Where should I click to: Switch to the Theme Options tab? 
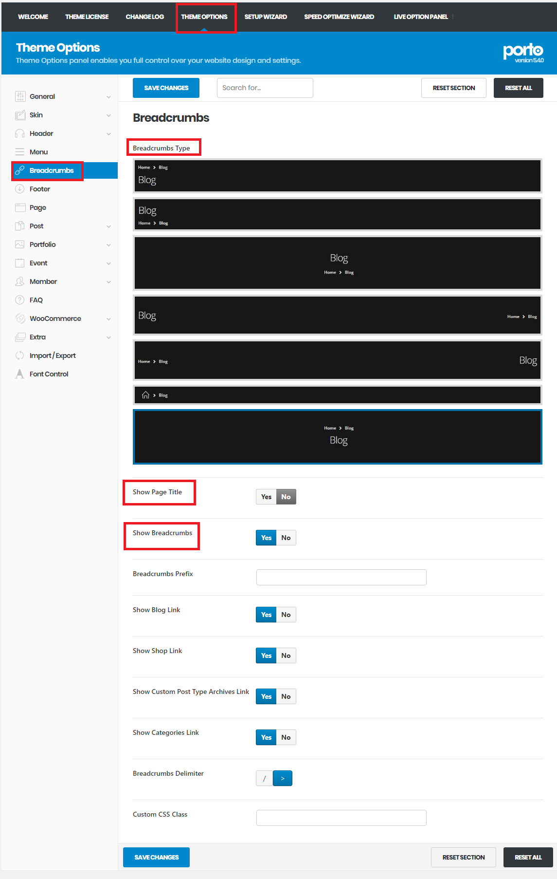coord(204,17)
